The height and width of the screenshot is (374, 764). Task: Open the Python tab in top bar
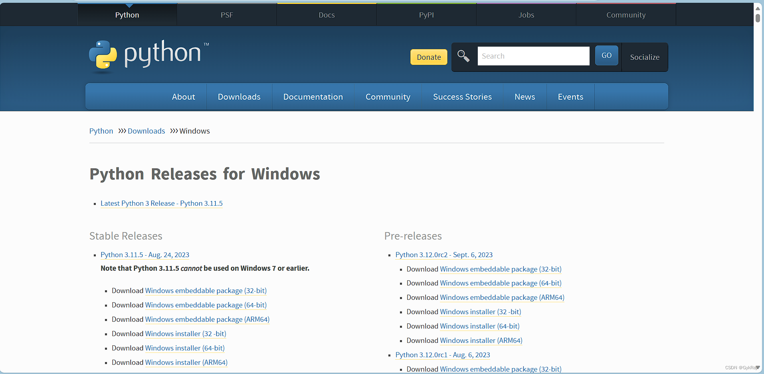[127, 15]
